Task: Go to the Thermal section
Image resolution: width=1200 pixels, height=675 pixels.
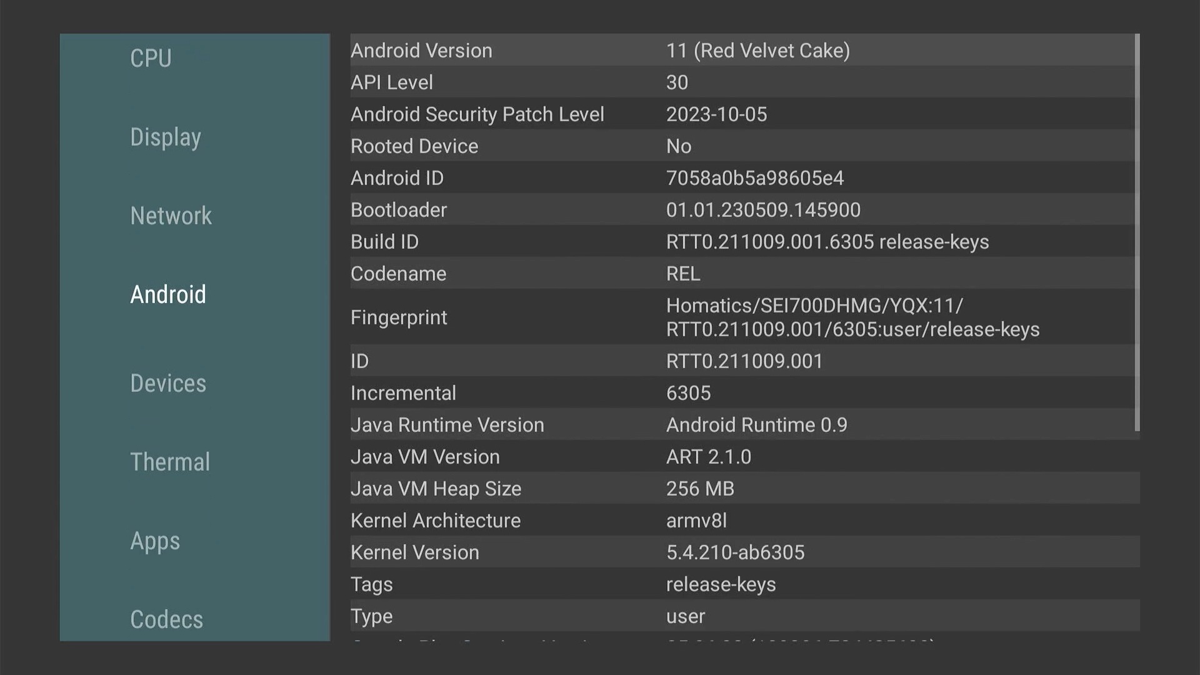Action: pyautogui.click(x=170, y=462)
